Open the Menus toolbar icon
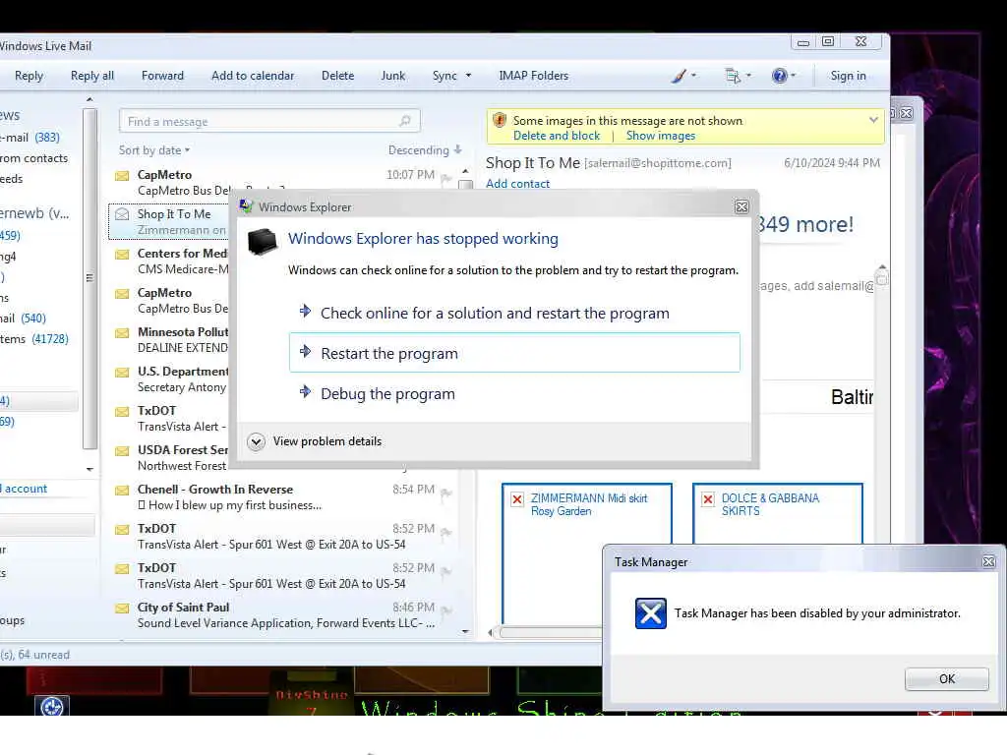The height and width of the screenshot is (755, 1007). (x=732, y=76)
